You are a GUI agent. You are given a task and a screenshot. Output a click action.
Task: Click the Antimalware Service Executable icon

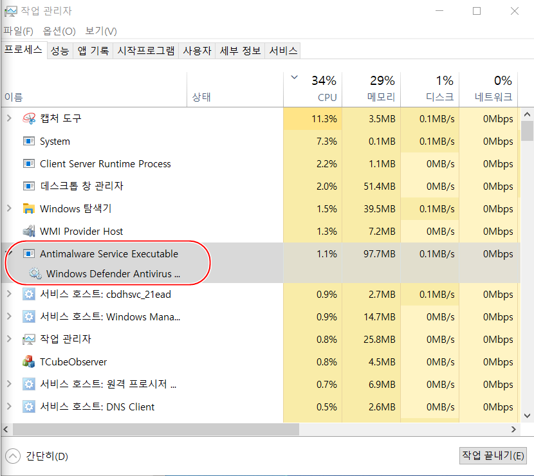(x=29, y=253)
